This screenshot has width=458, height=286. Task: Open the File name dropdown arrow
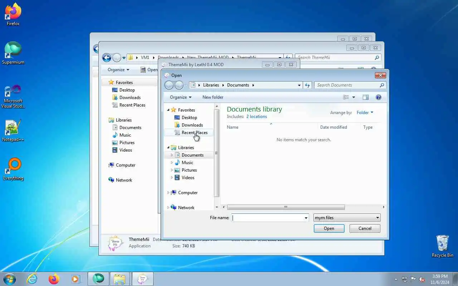(x=306, y=218)
